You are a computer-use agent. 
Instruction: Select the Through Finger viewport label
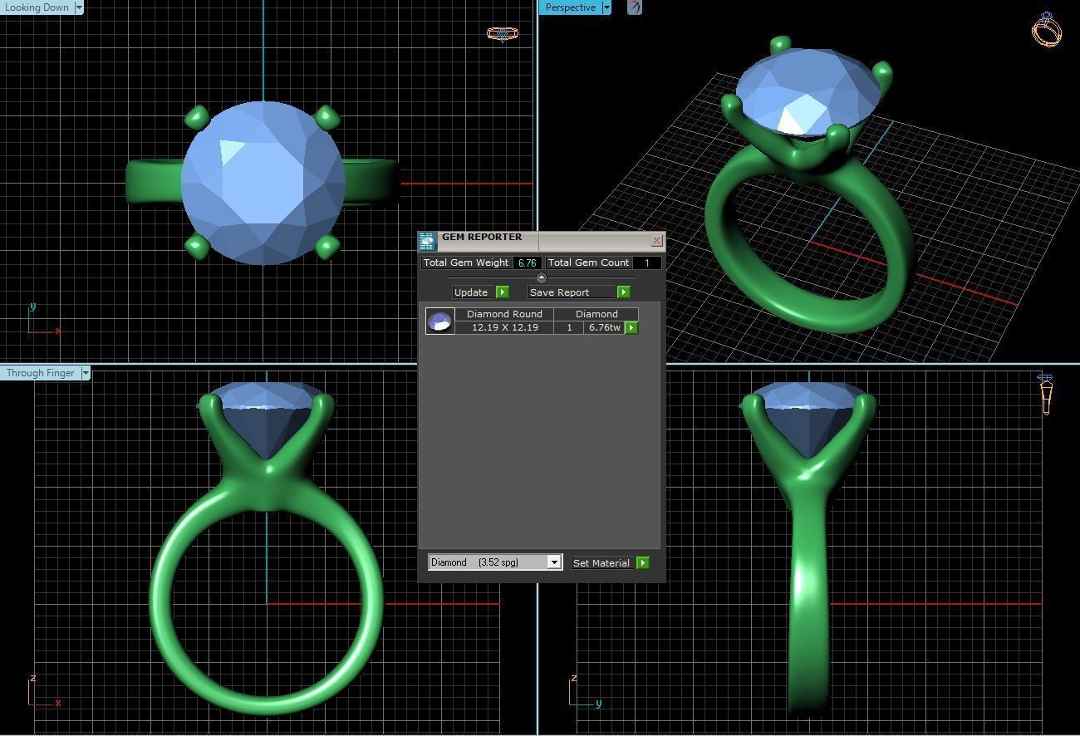(41, 373)
